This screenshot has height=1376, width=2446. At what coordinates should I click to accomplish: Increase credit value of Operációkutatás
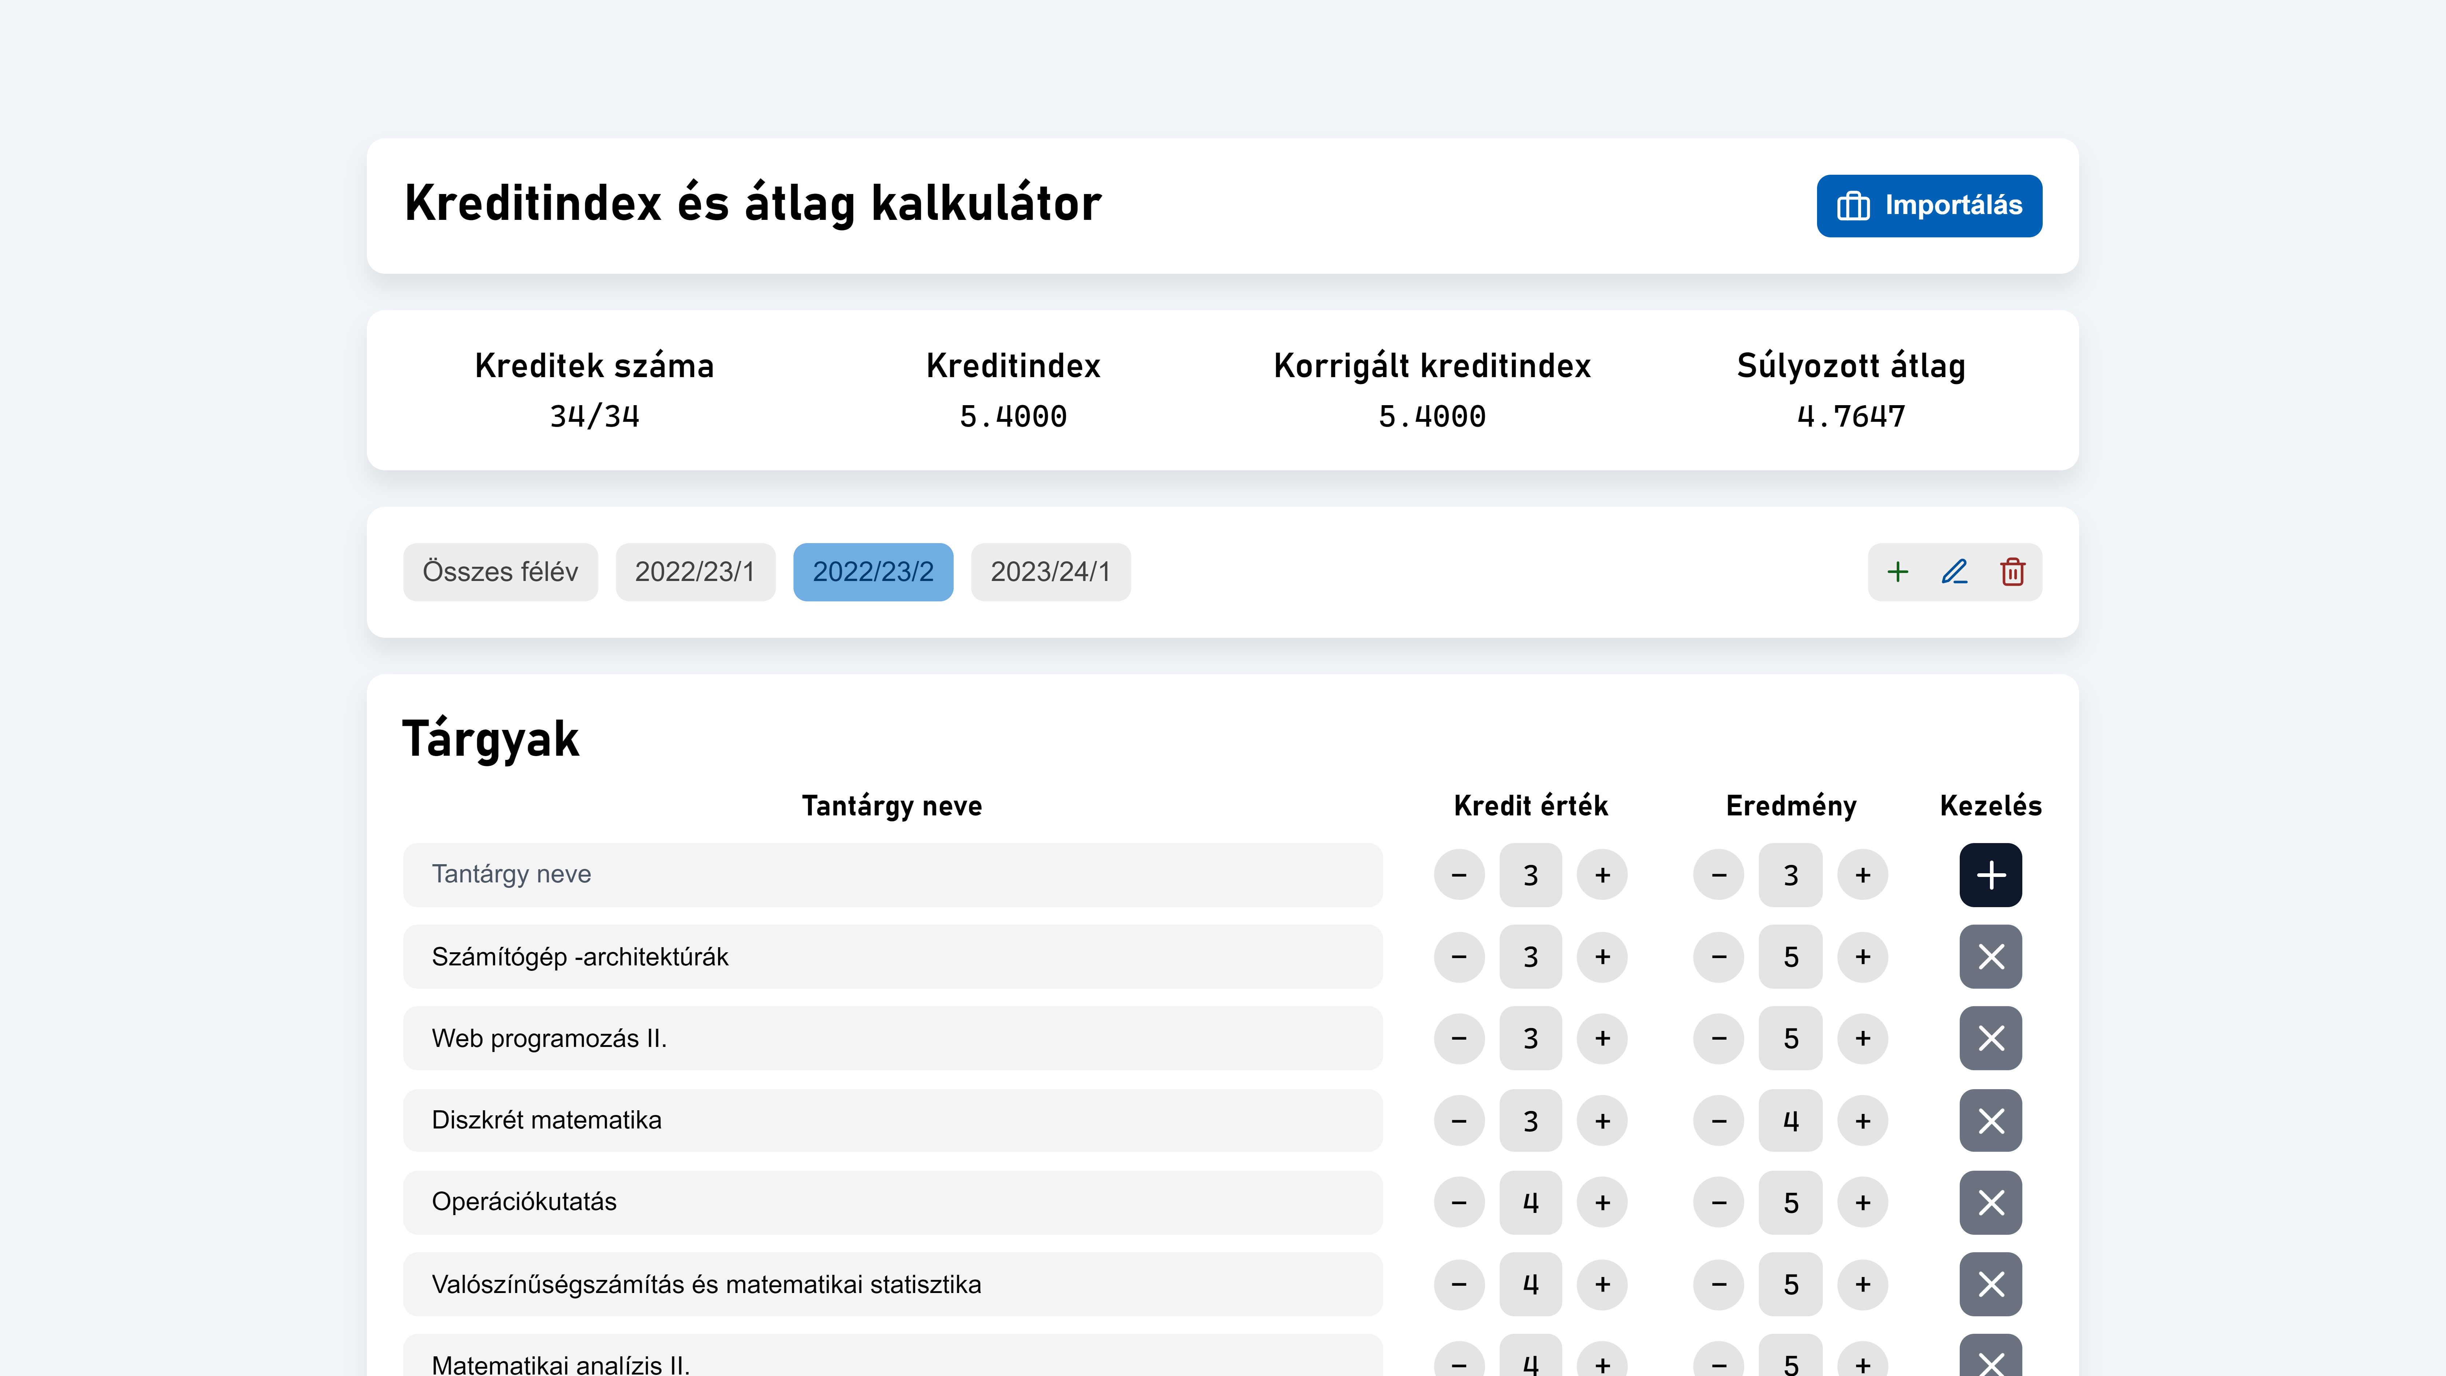(x=1602, y=1202)
